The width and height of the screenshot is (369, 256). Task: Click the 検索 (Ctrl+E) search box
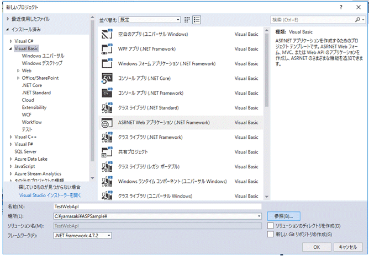click(x=313, y=20)
